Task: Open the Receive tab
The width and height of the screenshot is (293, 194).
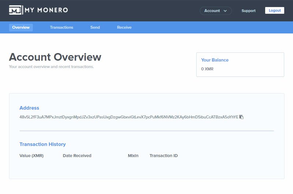Action: click(124, 27)
